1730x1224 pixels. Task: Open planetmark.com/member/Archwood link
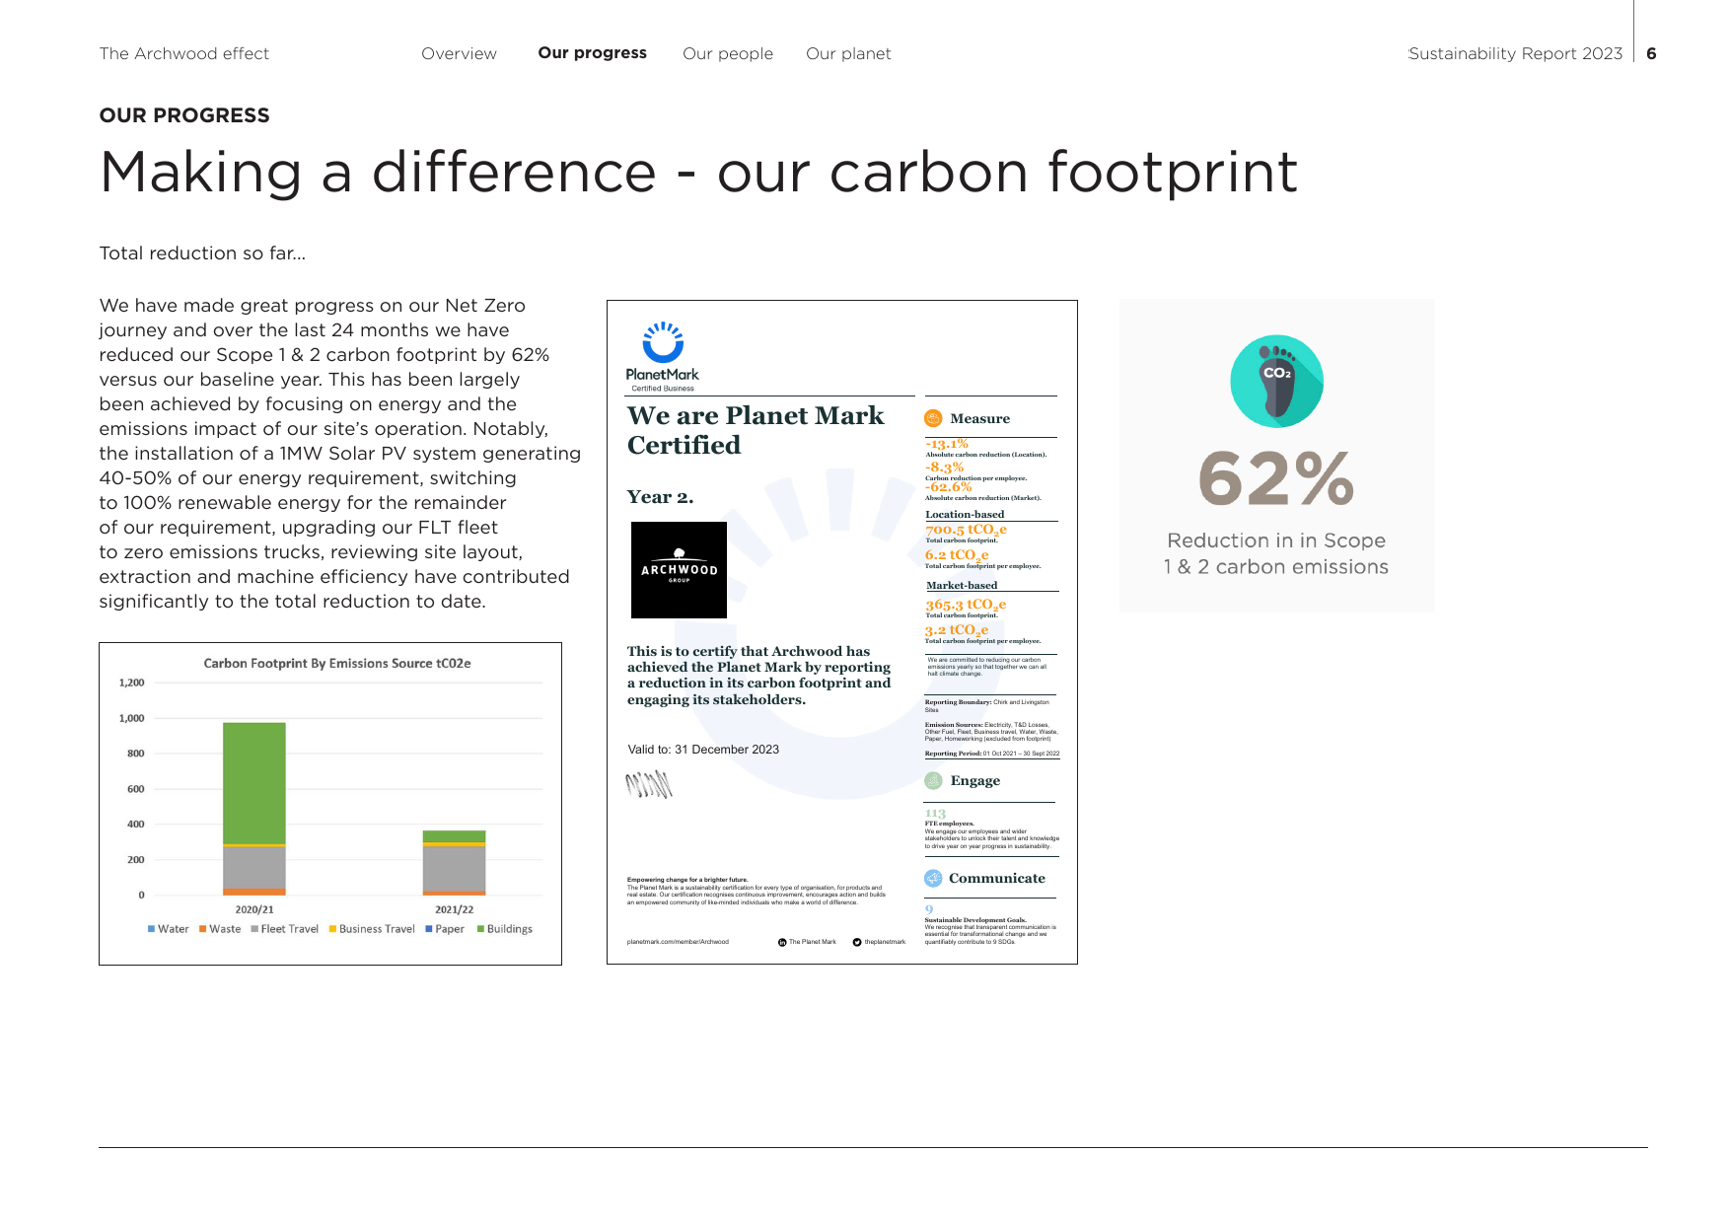click(x=678, y=942)
